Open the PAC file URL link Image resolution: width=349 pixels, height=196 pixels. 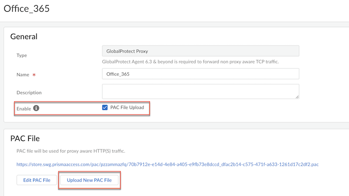coord(168,164)
